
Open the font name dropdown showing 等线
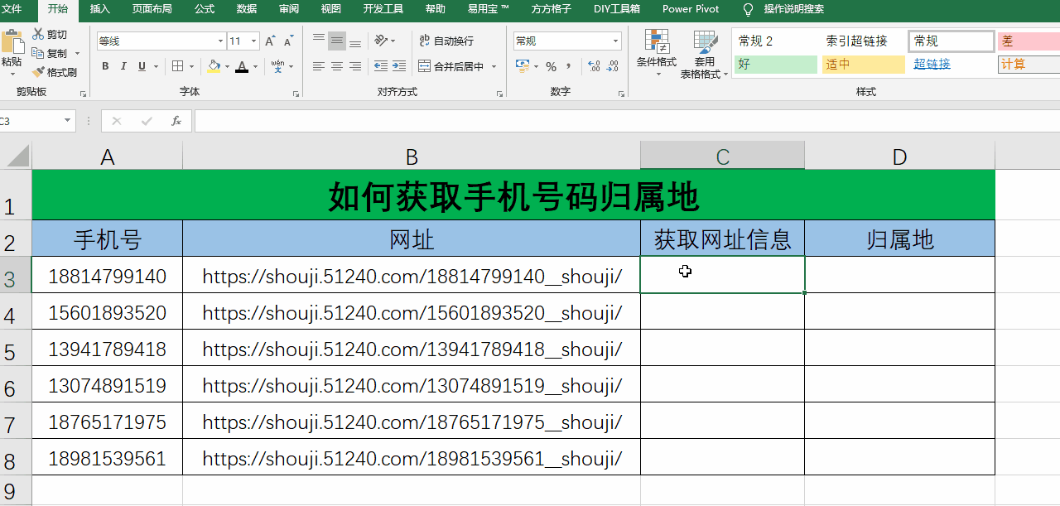tap(219, 40)
